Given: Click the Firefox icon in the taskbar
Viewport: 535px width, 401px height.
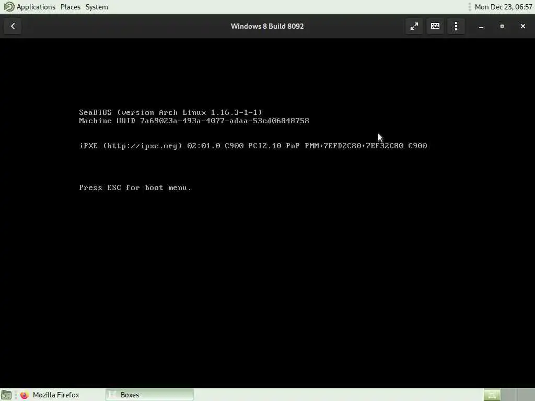Looking at the screenshot, I should [24, 395].
